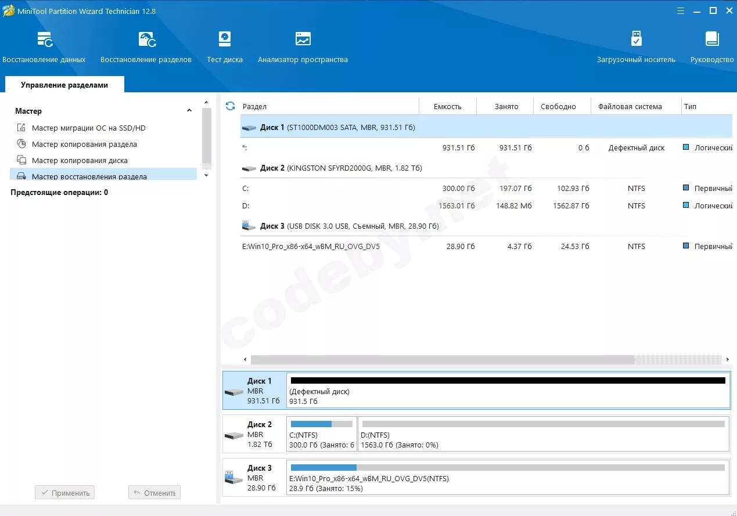Viewport: 737px width, 516px height.
Task: Launch Восстановление разделов from the toolbar
Action: click(x=146, y=39)
